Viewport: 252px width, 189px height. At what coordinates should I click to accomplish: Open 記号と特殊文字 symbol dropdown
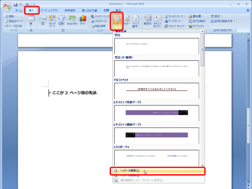click(223, 21)
